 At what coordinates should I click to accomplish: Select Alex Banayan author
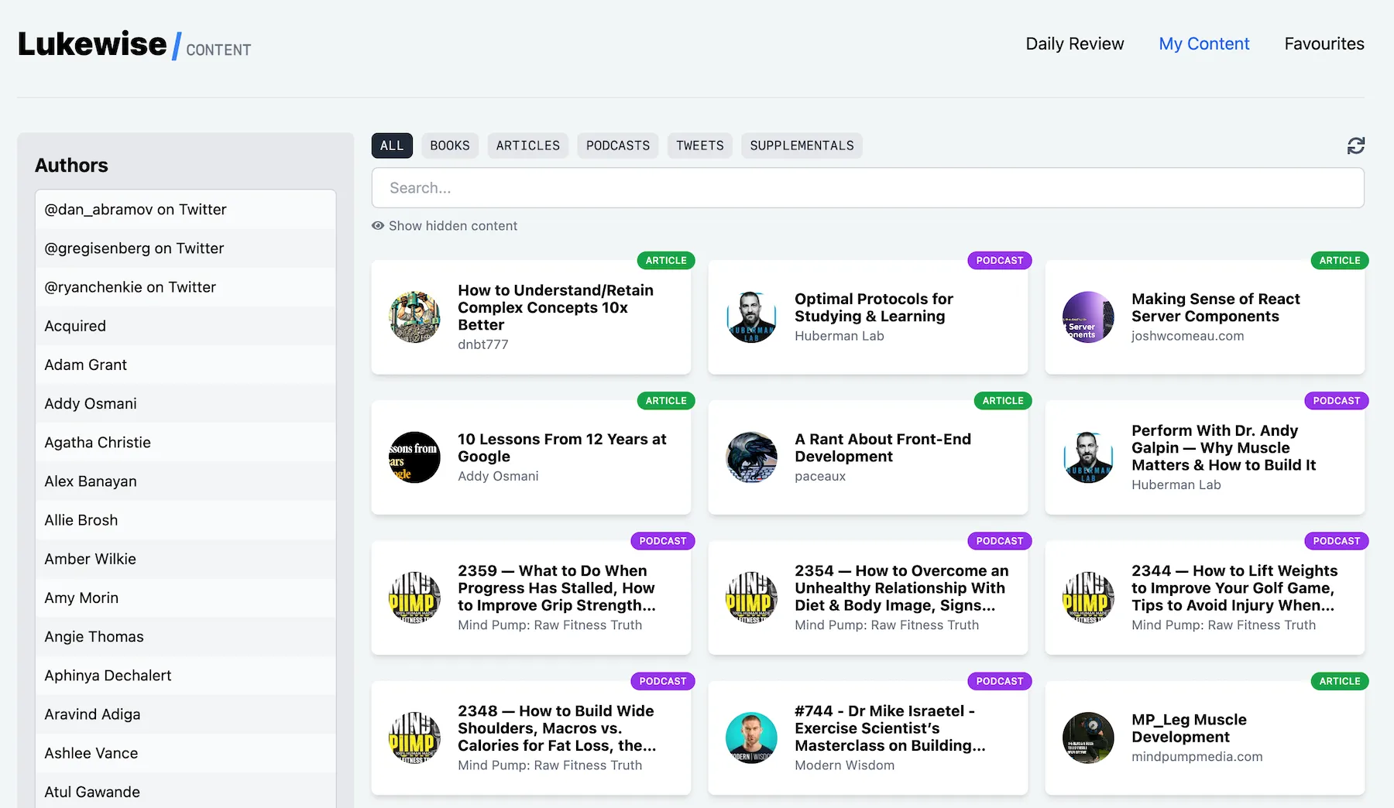pyautogui.click(x=185, y=481)
